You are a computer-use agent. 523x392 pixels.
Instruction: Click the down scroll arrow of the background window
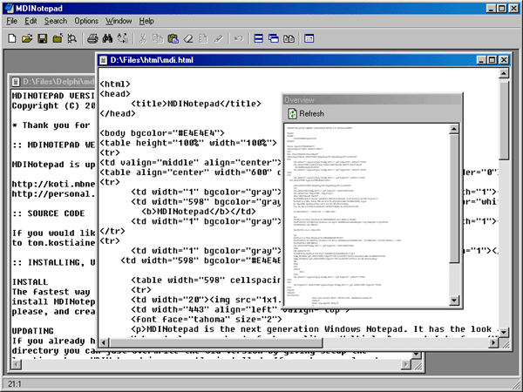pos(416,355)
